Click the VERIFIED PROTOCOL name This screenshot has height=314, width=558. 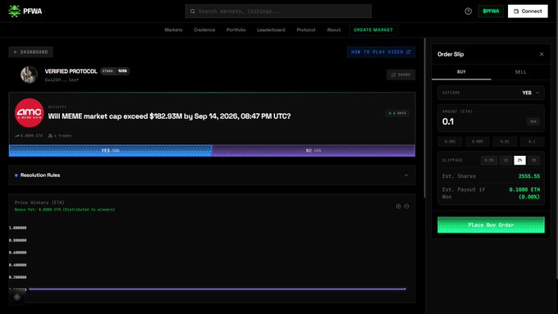(71, 71)
